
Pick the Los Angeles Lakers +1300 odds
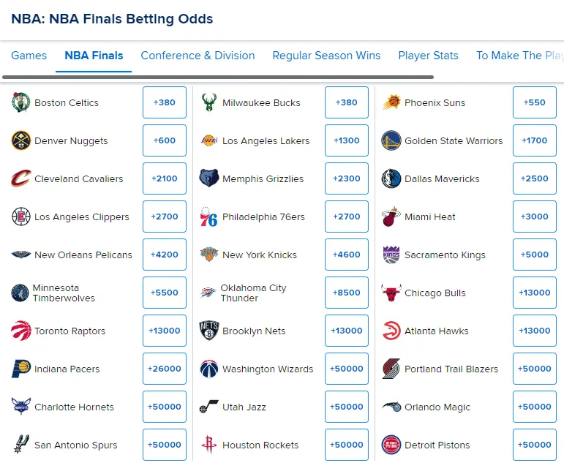347,140
